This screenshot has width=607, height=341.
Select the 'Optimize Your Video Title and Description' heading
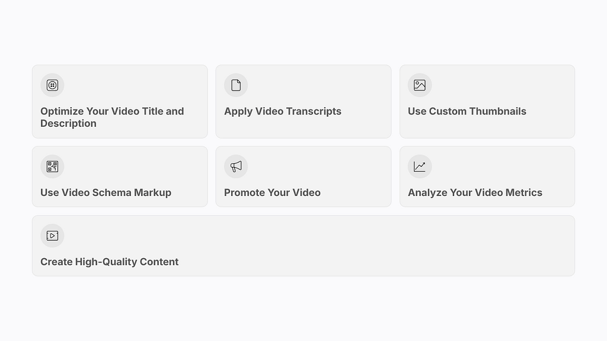tap(112, 117)
